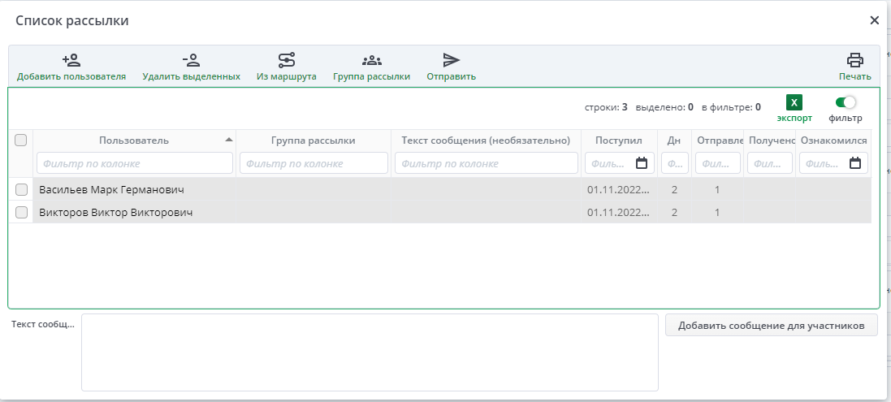The image size is (891, 402).
Task: Click the Поступил column header
Action: click(619, 140)
